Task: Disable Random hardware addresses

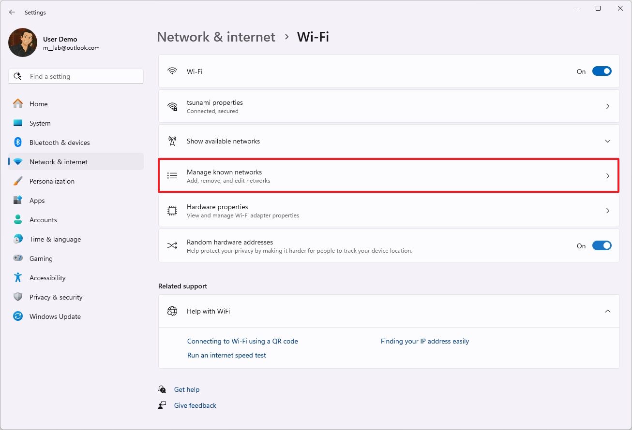Action: point(602,245)
